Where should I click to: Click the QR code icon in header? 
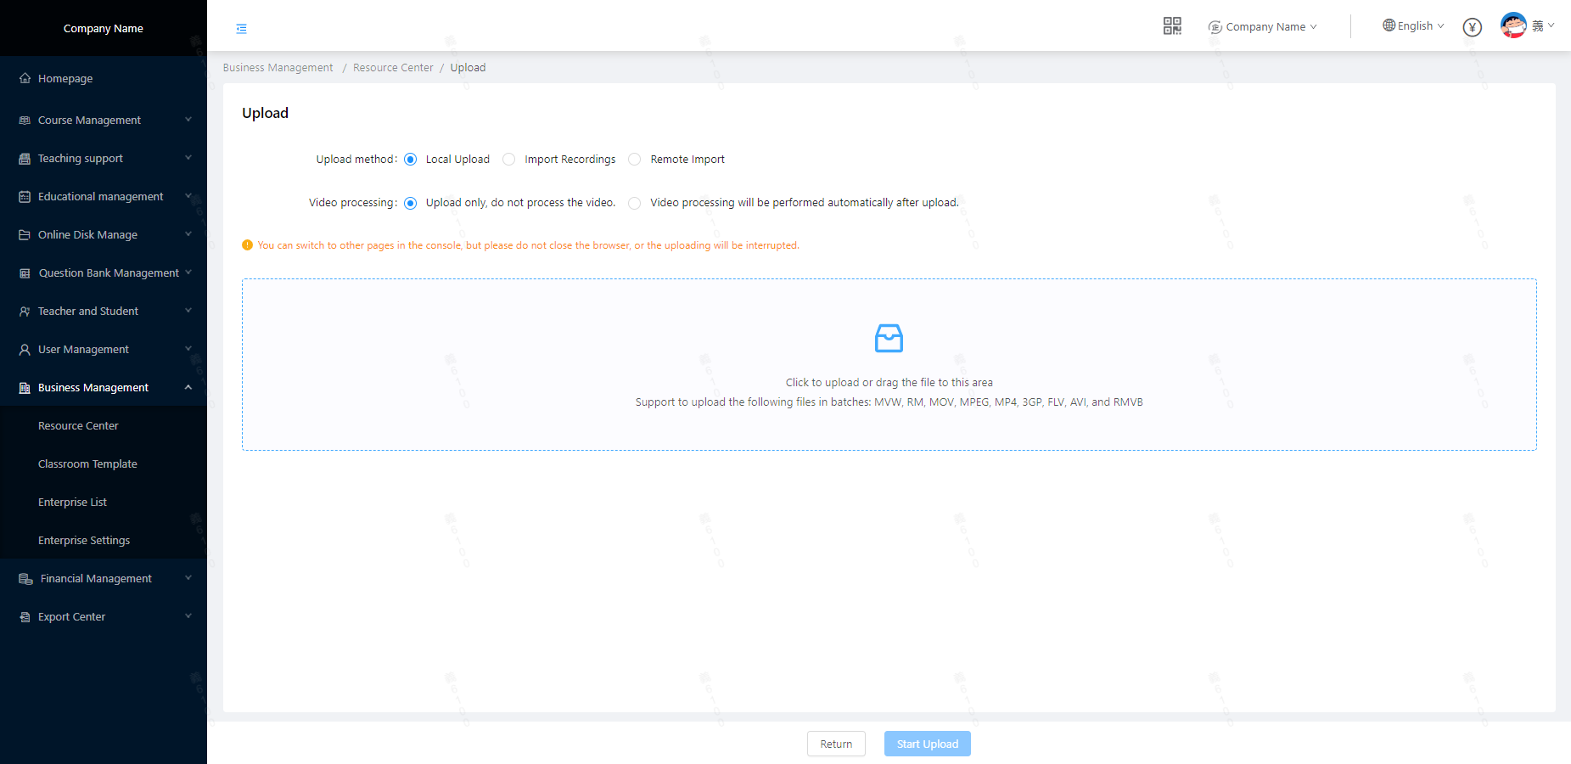[1172, 26]
